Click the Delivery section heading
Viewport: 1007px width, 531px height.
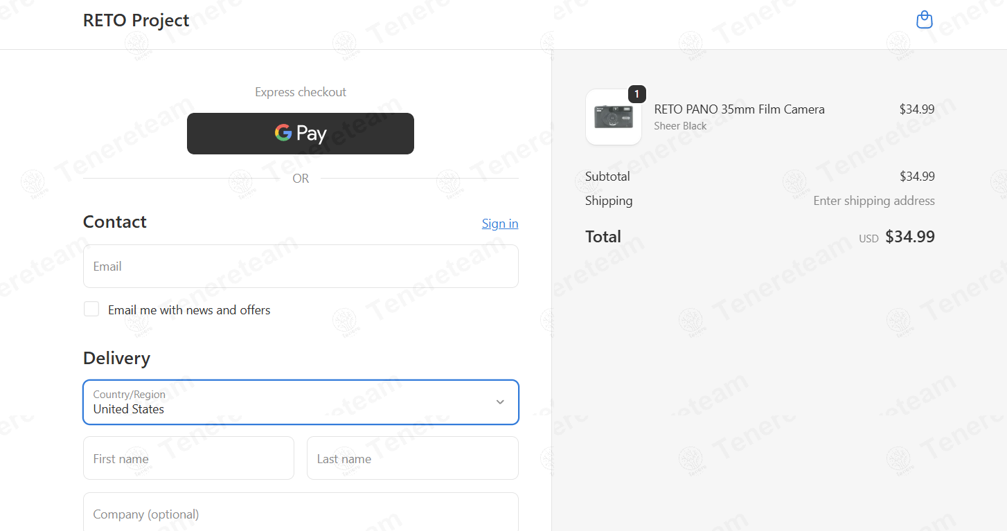116,358
